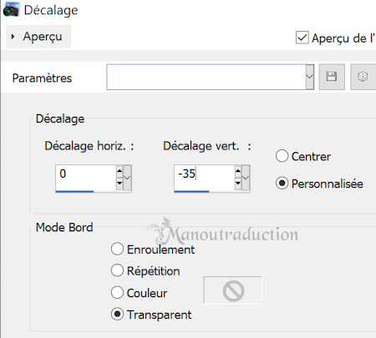The height and width of the screenshot is (338, 376).
Task: Increase vertical offset with up arrow
Action: (x=238, y=170)
